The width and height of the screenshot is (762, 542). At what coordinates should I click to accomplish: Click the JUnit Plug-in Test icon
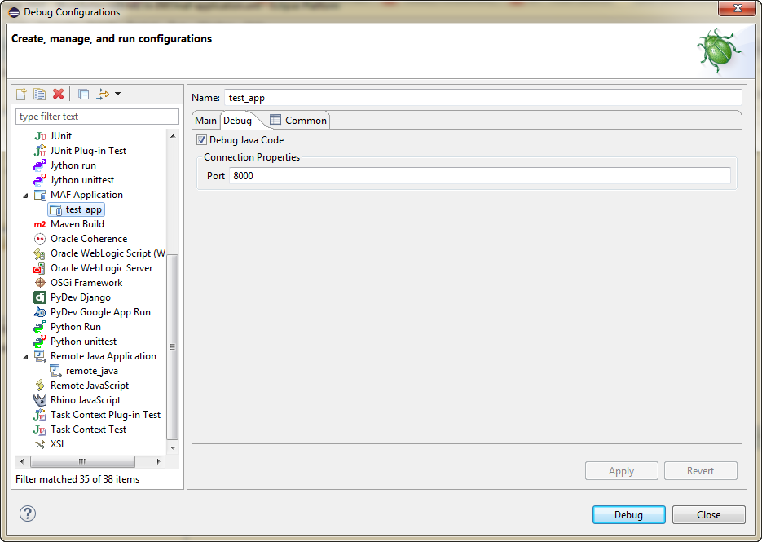click(40, 151)
